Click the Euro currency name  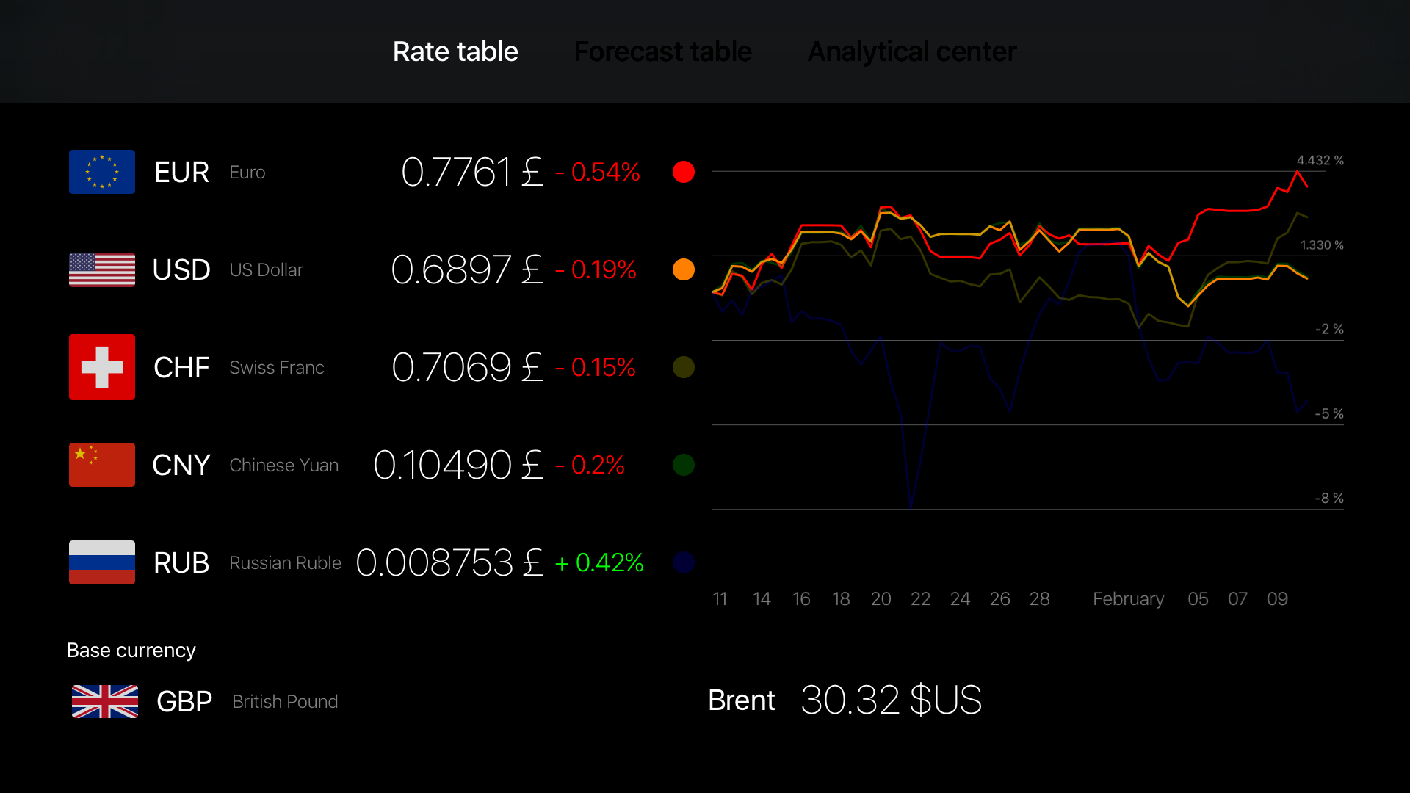(247, 172)
